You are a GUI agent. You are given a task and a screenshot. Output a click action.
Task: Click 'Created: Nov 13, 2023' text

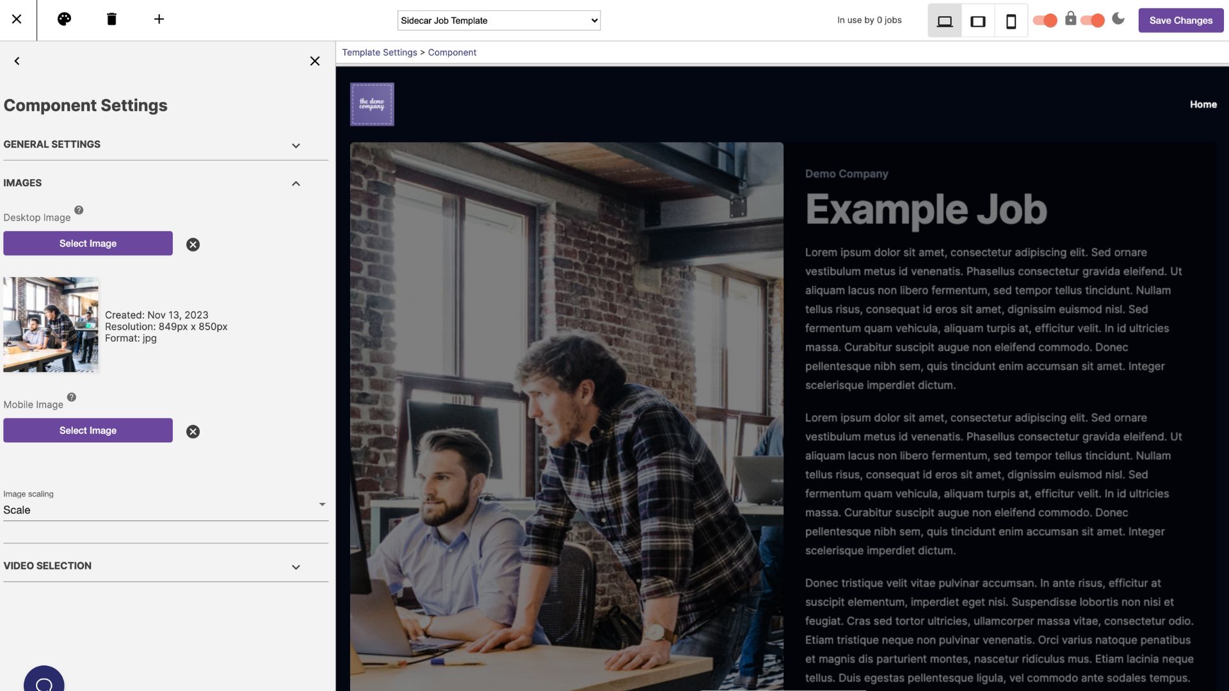pos(157,315)
